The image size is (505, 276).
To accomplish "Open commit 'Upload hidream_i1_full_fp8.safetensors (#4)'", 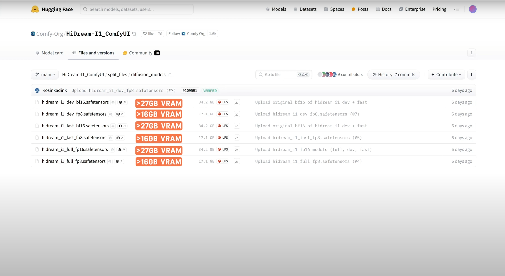I will click(309, 161).
